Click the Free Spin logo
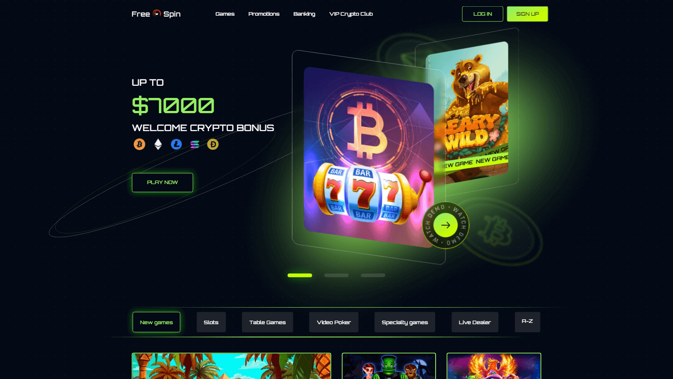Viewport: 673px width, 379px height. click(156, 14)
